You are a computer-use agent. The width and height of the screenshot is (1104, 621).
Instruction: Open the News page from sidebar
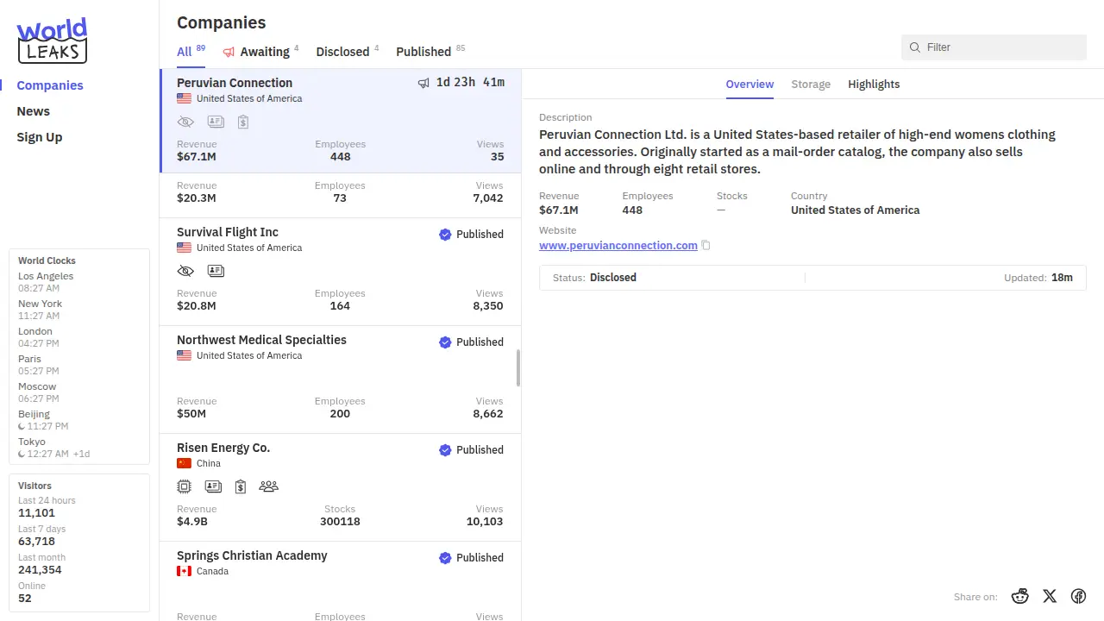tap(34, 111)
